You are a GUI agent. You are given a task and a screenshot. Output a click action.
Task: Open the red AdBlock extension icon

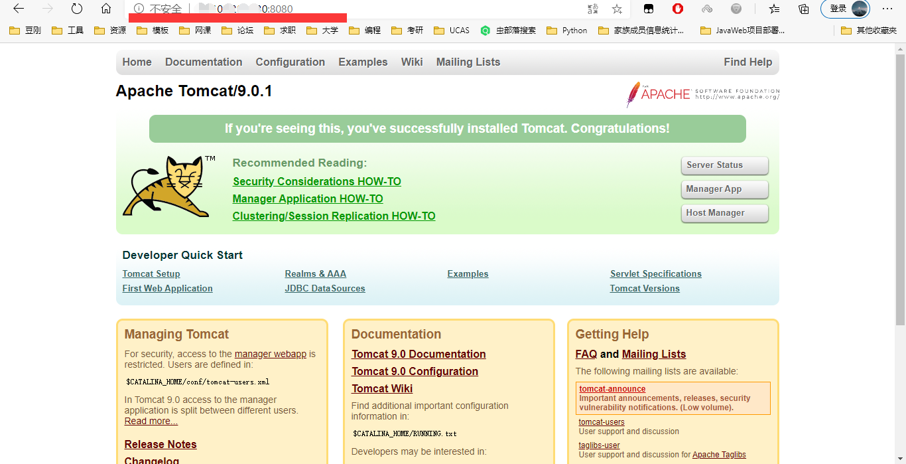point(678,9)
